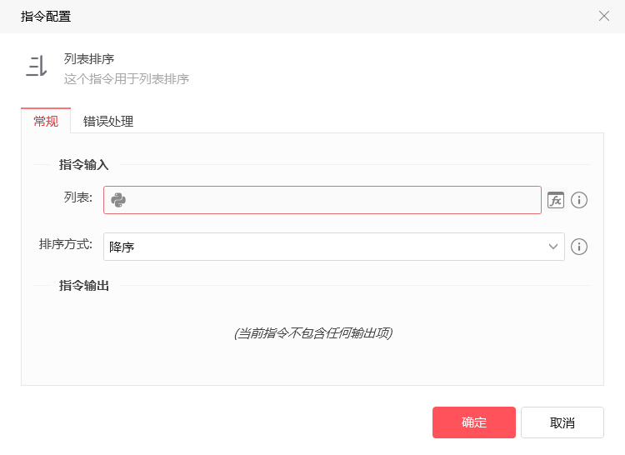Image resolution: width=625 pixels, height=455 pixels.
Task: Open the fx expression editor
Action: click(556, 200)
